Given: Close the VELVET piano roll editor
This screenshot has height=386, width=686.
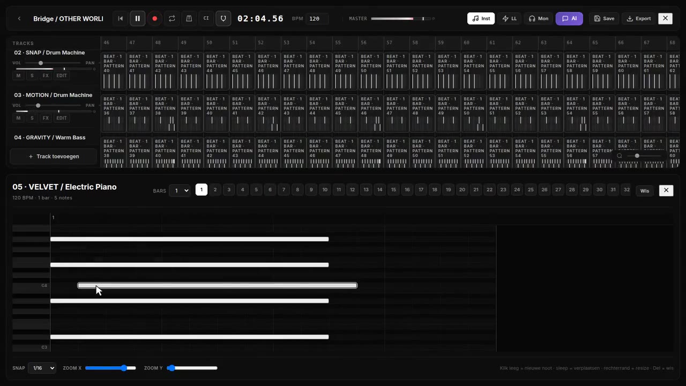Looking at the screenshot, I should [x=666, y=190].
